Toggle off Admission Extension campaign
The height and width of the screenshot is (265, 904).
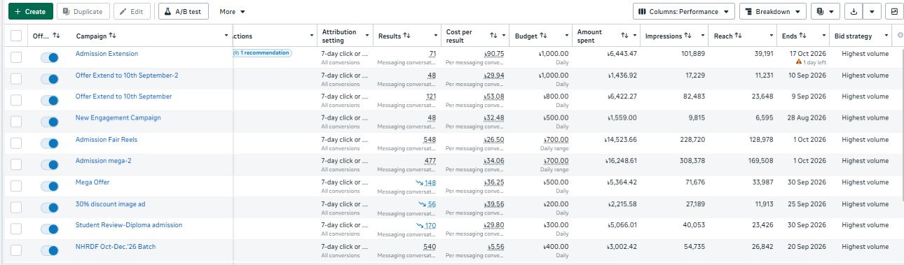(49, 57)
